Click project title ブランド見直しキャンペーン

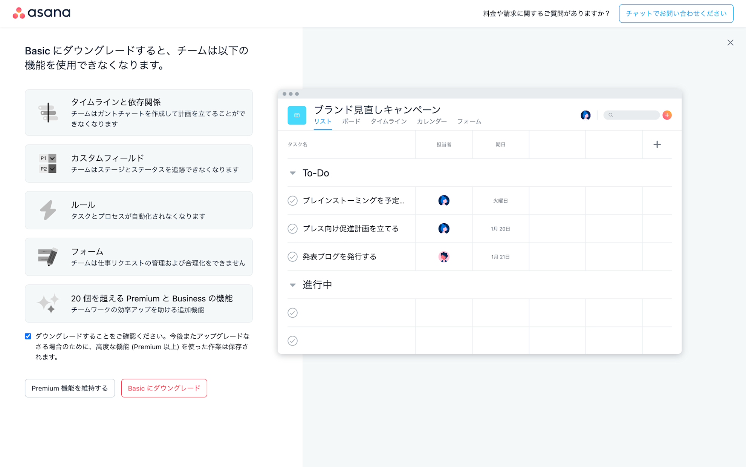[x=377, y=110]
